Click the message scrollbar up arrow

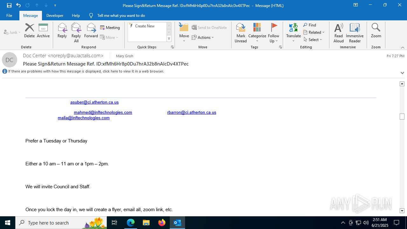[x=402, y=84]
